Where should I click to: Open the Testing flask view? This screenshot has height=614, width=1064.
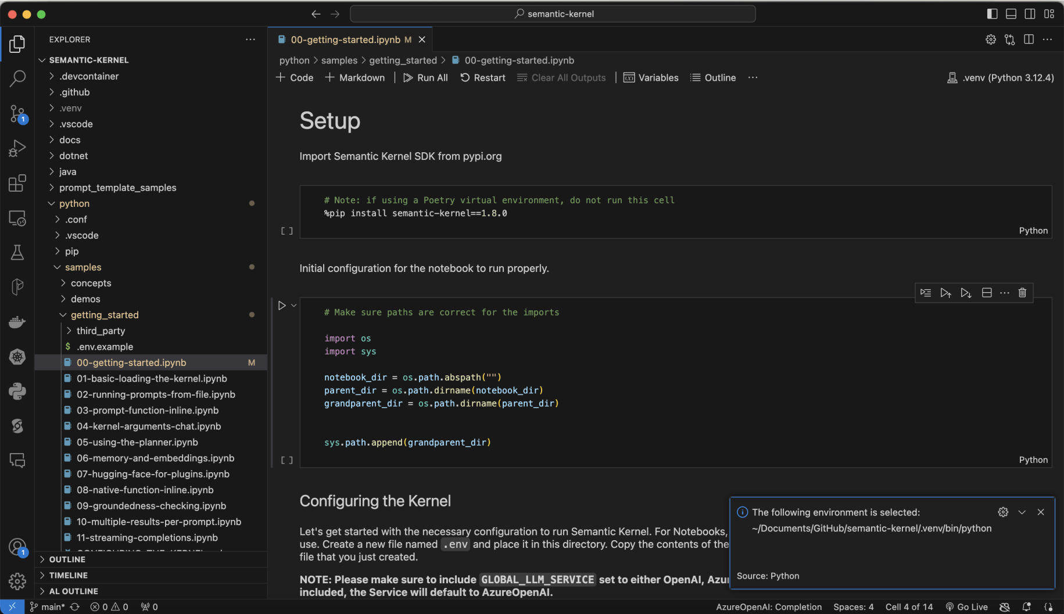point(17,252)
